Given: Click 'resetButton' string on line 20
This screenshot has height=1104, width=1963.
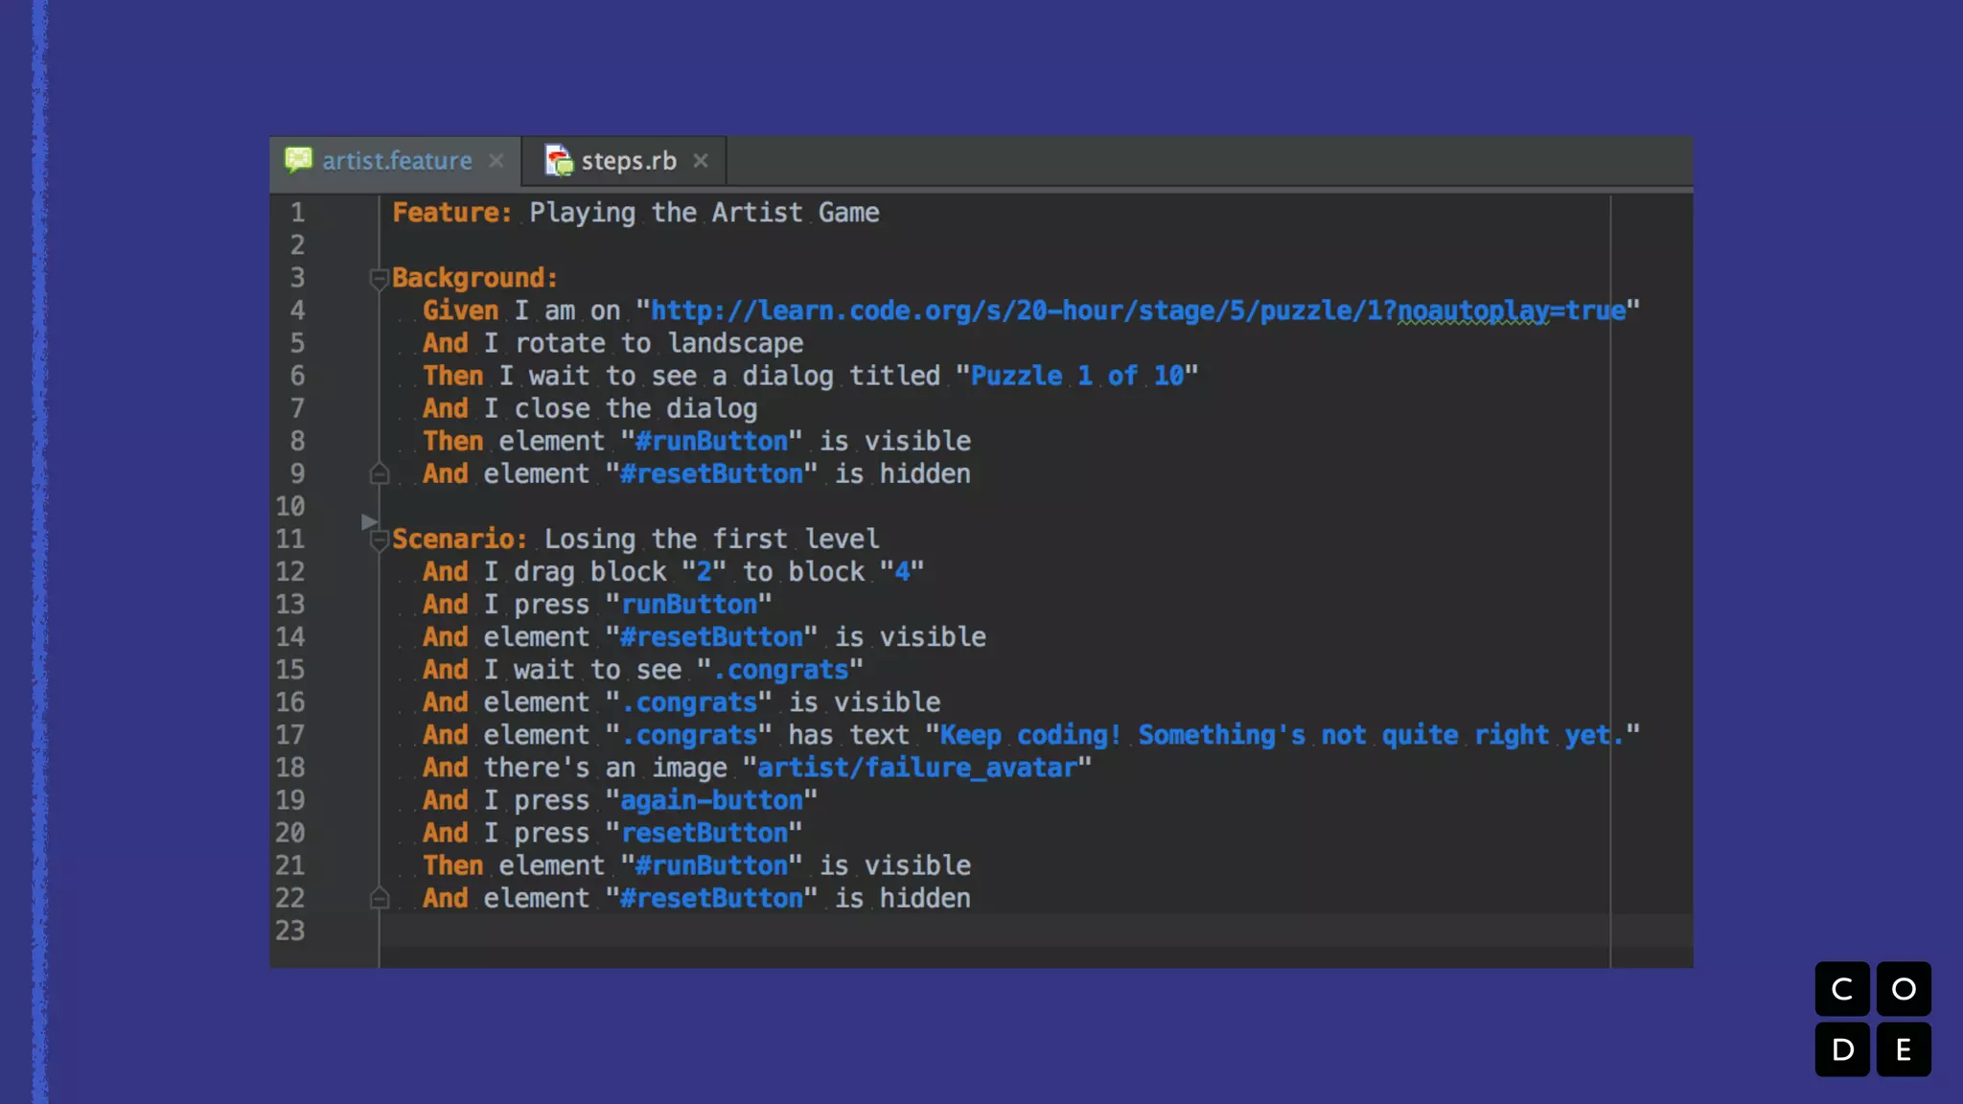Looking at the screenshot, I should [704, 833].
